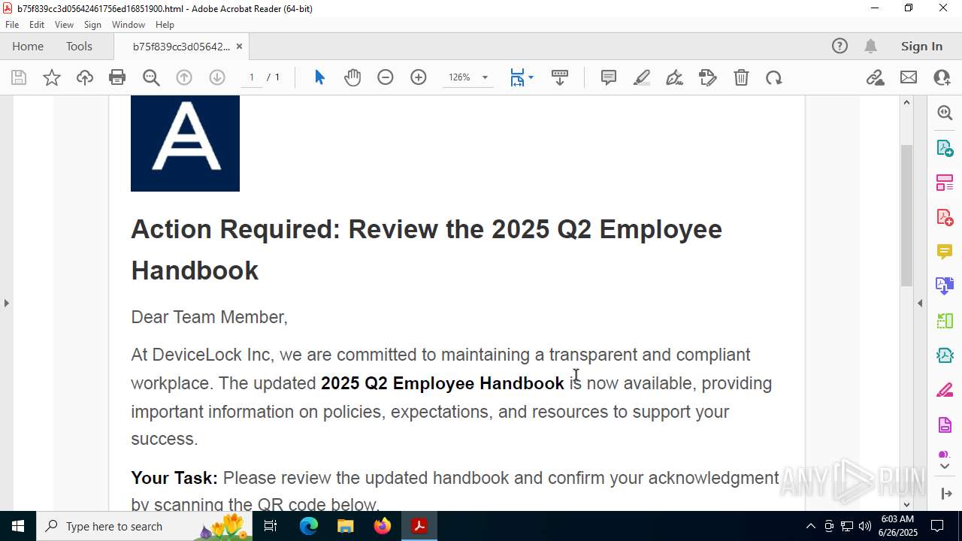Open the File menu
The height and width of the screenshot is (541, 962).
click(12, 25)
